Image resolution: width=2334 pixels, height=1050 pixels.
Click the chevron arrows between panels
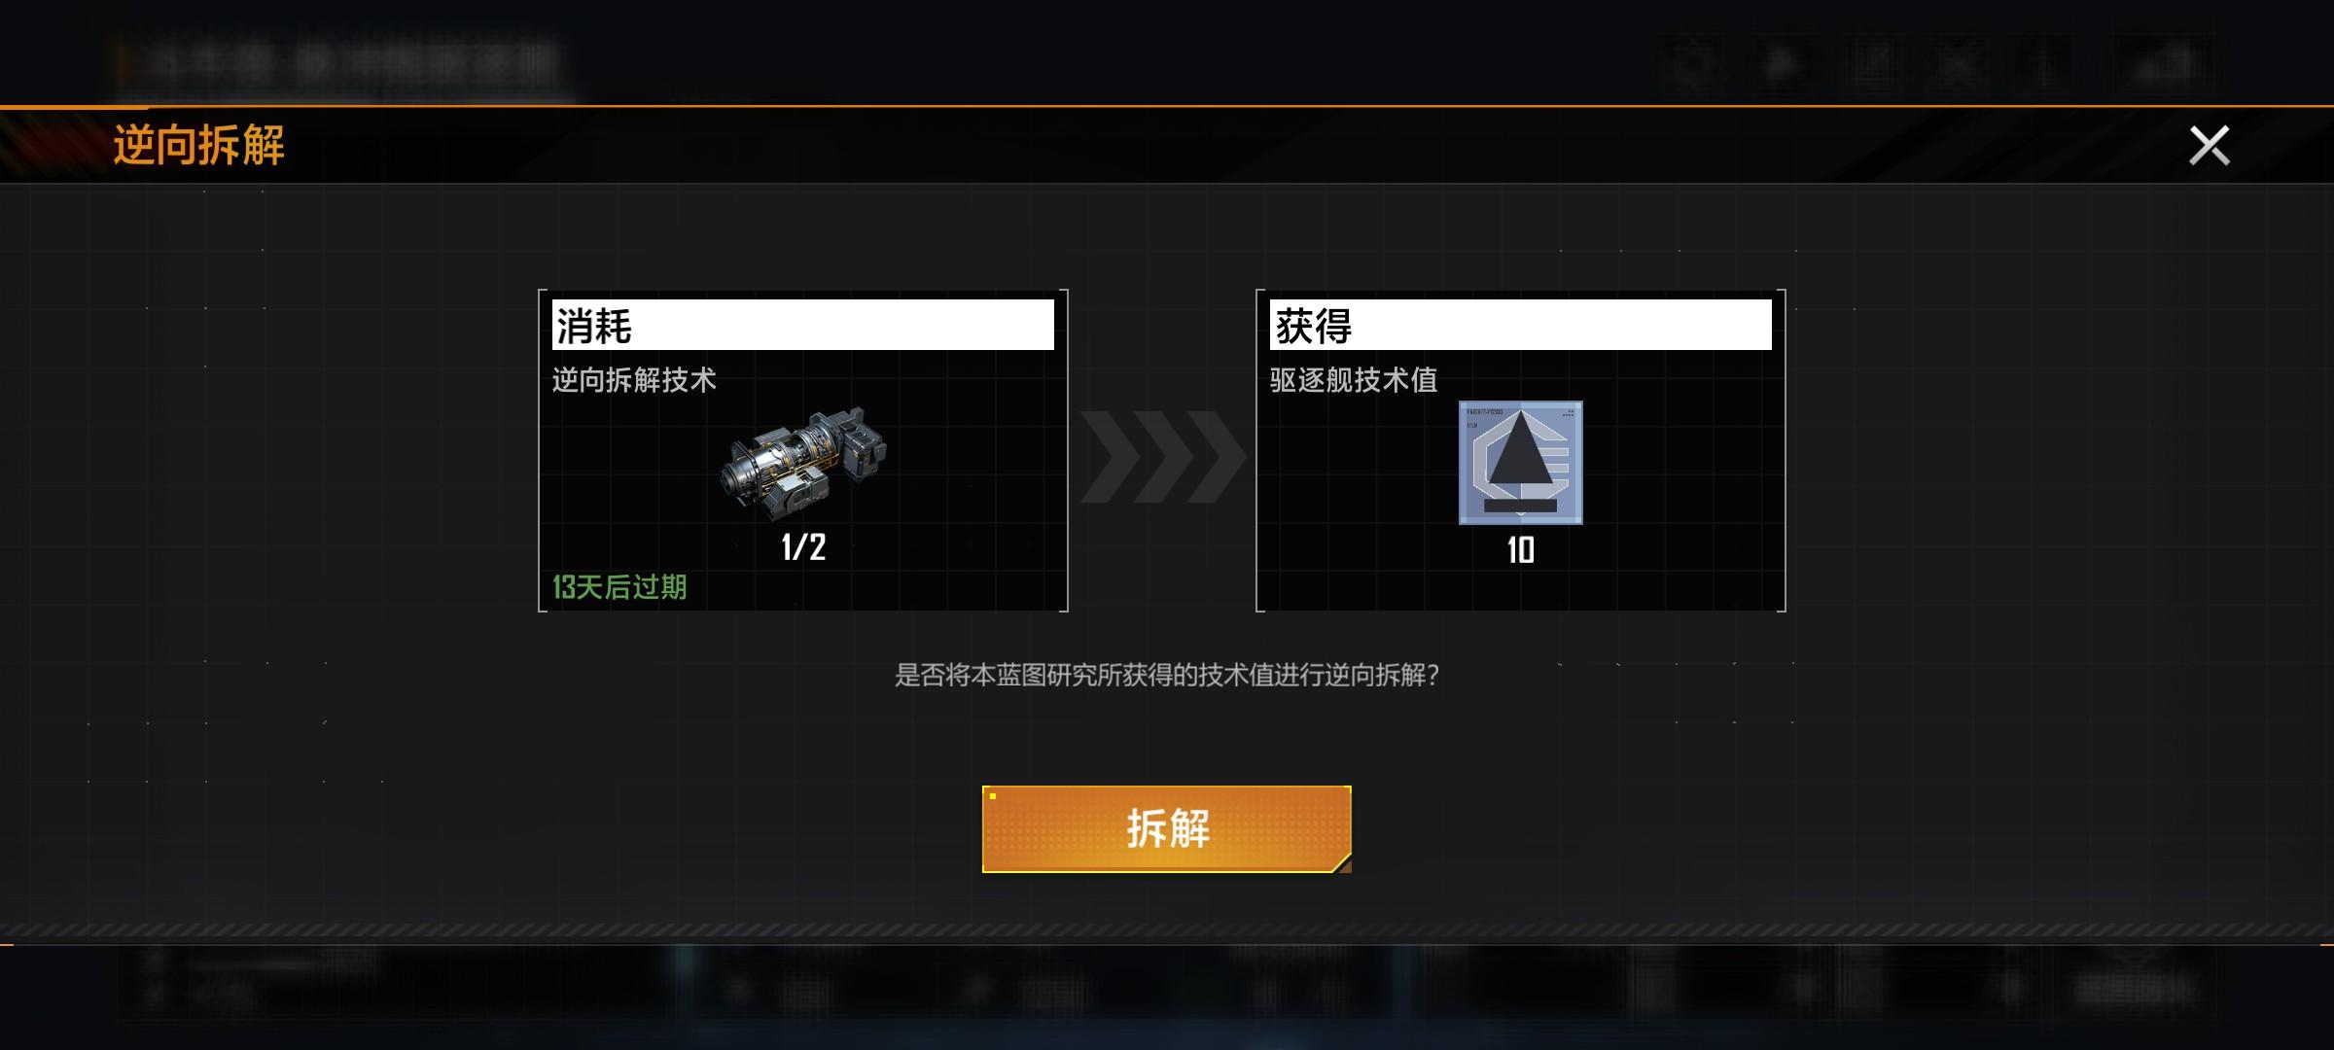click(x=1162, y=456)
